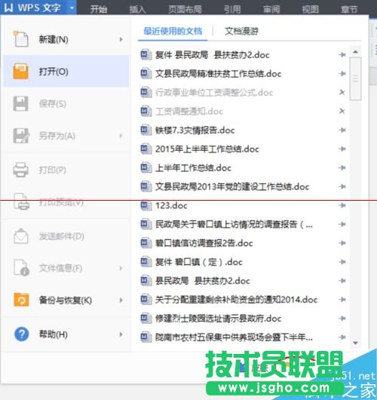Pin 文县民政局精准扶贫工作总结.doc
This screenshot has width=377, height=400.
coord(342,73)
